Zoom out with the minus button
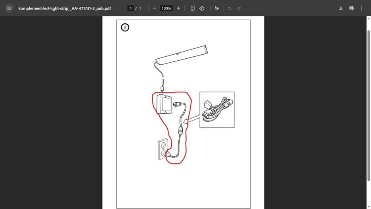The width and height of the screenshot is (371, 209). [x=154, y=8]
